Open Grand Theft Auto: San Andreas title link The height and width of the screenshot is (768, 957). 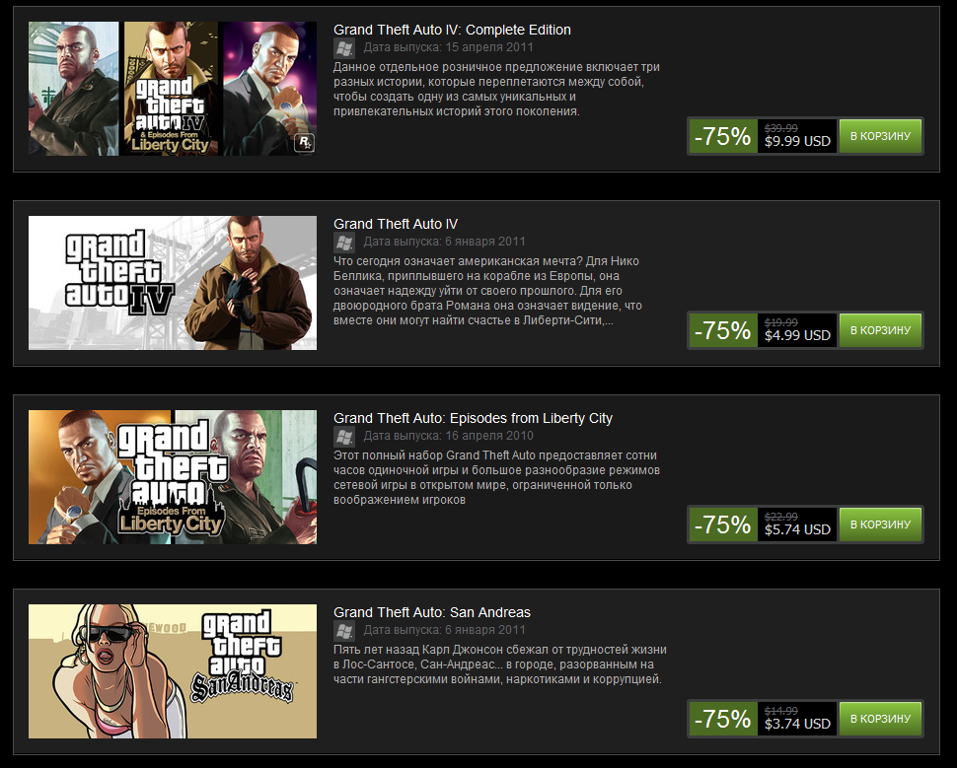tap(432, 612)
